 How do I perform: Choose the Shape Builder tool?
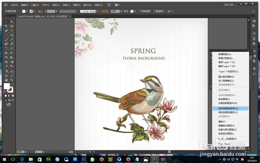tap(6, 57)
